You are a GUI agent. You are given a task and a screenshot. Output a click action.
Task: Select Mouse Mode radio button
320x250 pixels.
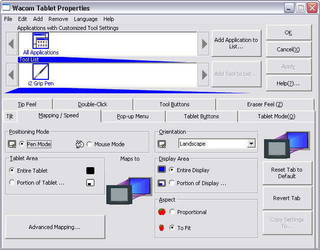click(x=89, y=144)
